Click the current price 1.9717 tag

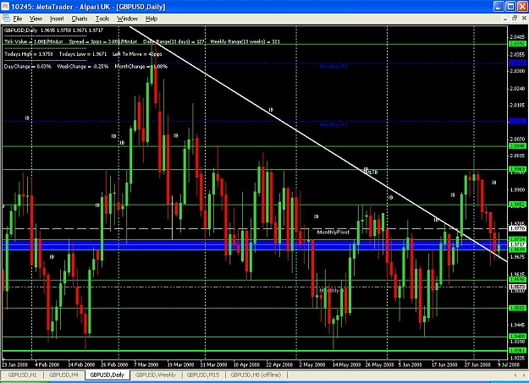point(517,244)
